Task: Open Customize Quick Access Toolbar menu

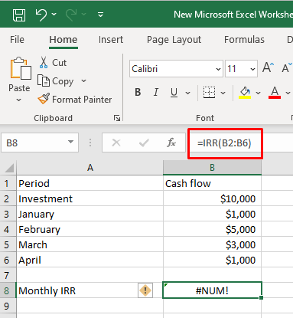Action: (x=101, y=15)
